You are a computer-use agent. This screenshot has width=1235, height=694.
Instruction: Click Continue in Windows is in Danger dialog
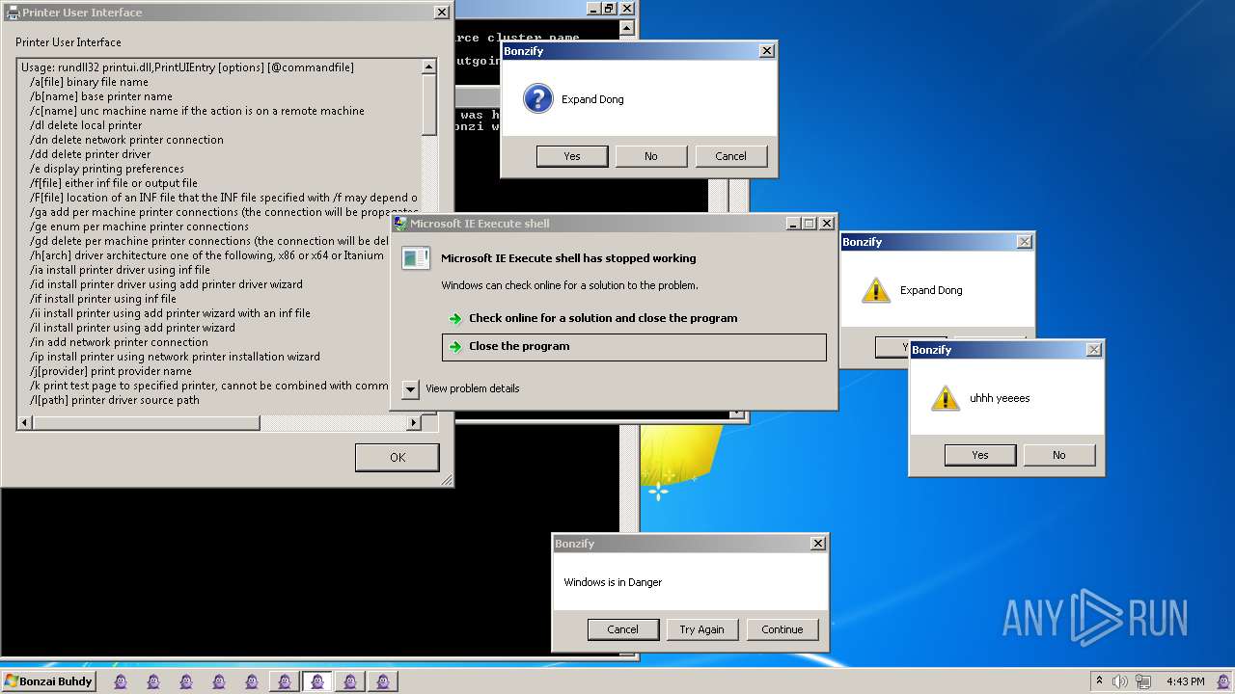click(782, 629)
